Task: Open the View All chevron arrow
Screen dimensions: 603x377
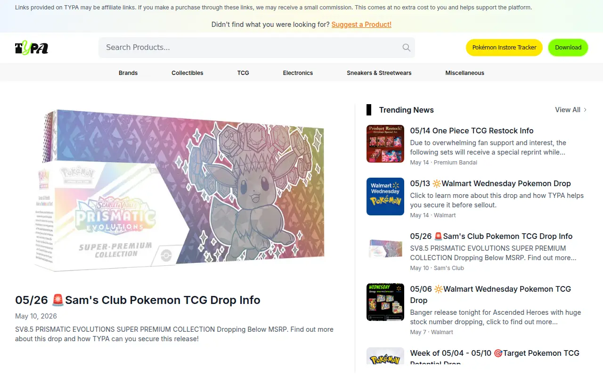Action: 585,110
